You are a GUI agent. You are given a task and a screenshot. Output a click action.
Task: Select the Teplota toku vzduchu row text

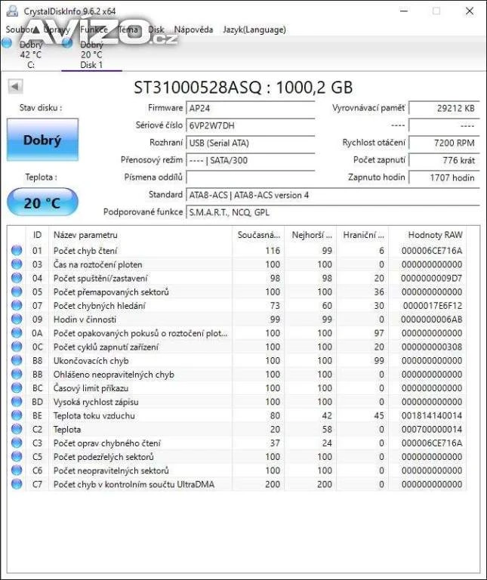click(94, 415)
